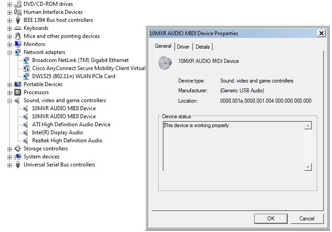Click the Cisco AnyConnect adapter icon
The height and width of the screenshot is (232, 332).
tap(26, 68)
